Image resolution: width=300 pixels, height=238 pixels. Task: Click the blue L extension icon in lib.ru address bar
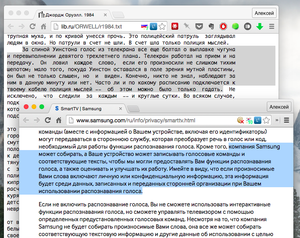(x=153, y=27)
